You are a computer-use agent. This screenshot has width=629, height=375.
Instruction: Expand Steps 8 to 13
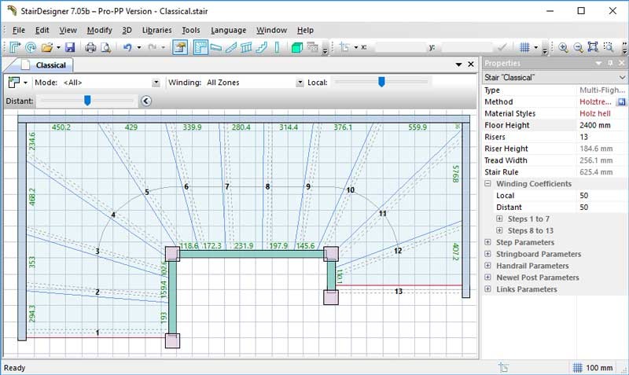[499, 230]
